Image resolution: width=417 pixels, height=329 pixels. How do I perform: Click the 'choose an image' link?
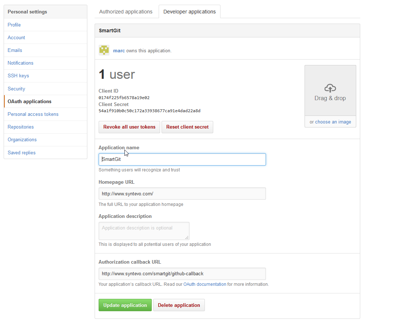click(x=333, y=122)
